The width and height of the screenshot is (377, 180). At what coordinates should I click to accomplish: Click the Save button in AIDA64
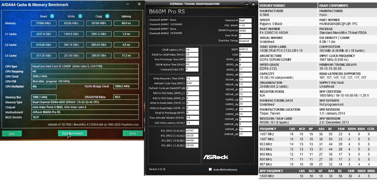click(12, 133)
